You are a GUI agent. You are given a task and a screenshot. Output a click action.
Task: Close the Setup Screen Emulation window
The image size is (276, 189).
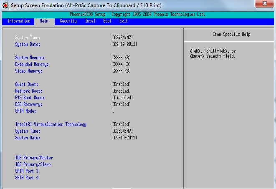pos(264,3)
